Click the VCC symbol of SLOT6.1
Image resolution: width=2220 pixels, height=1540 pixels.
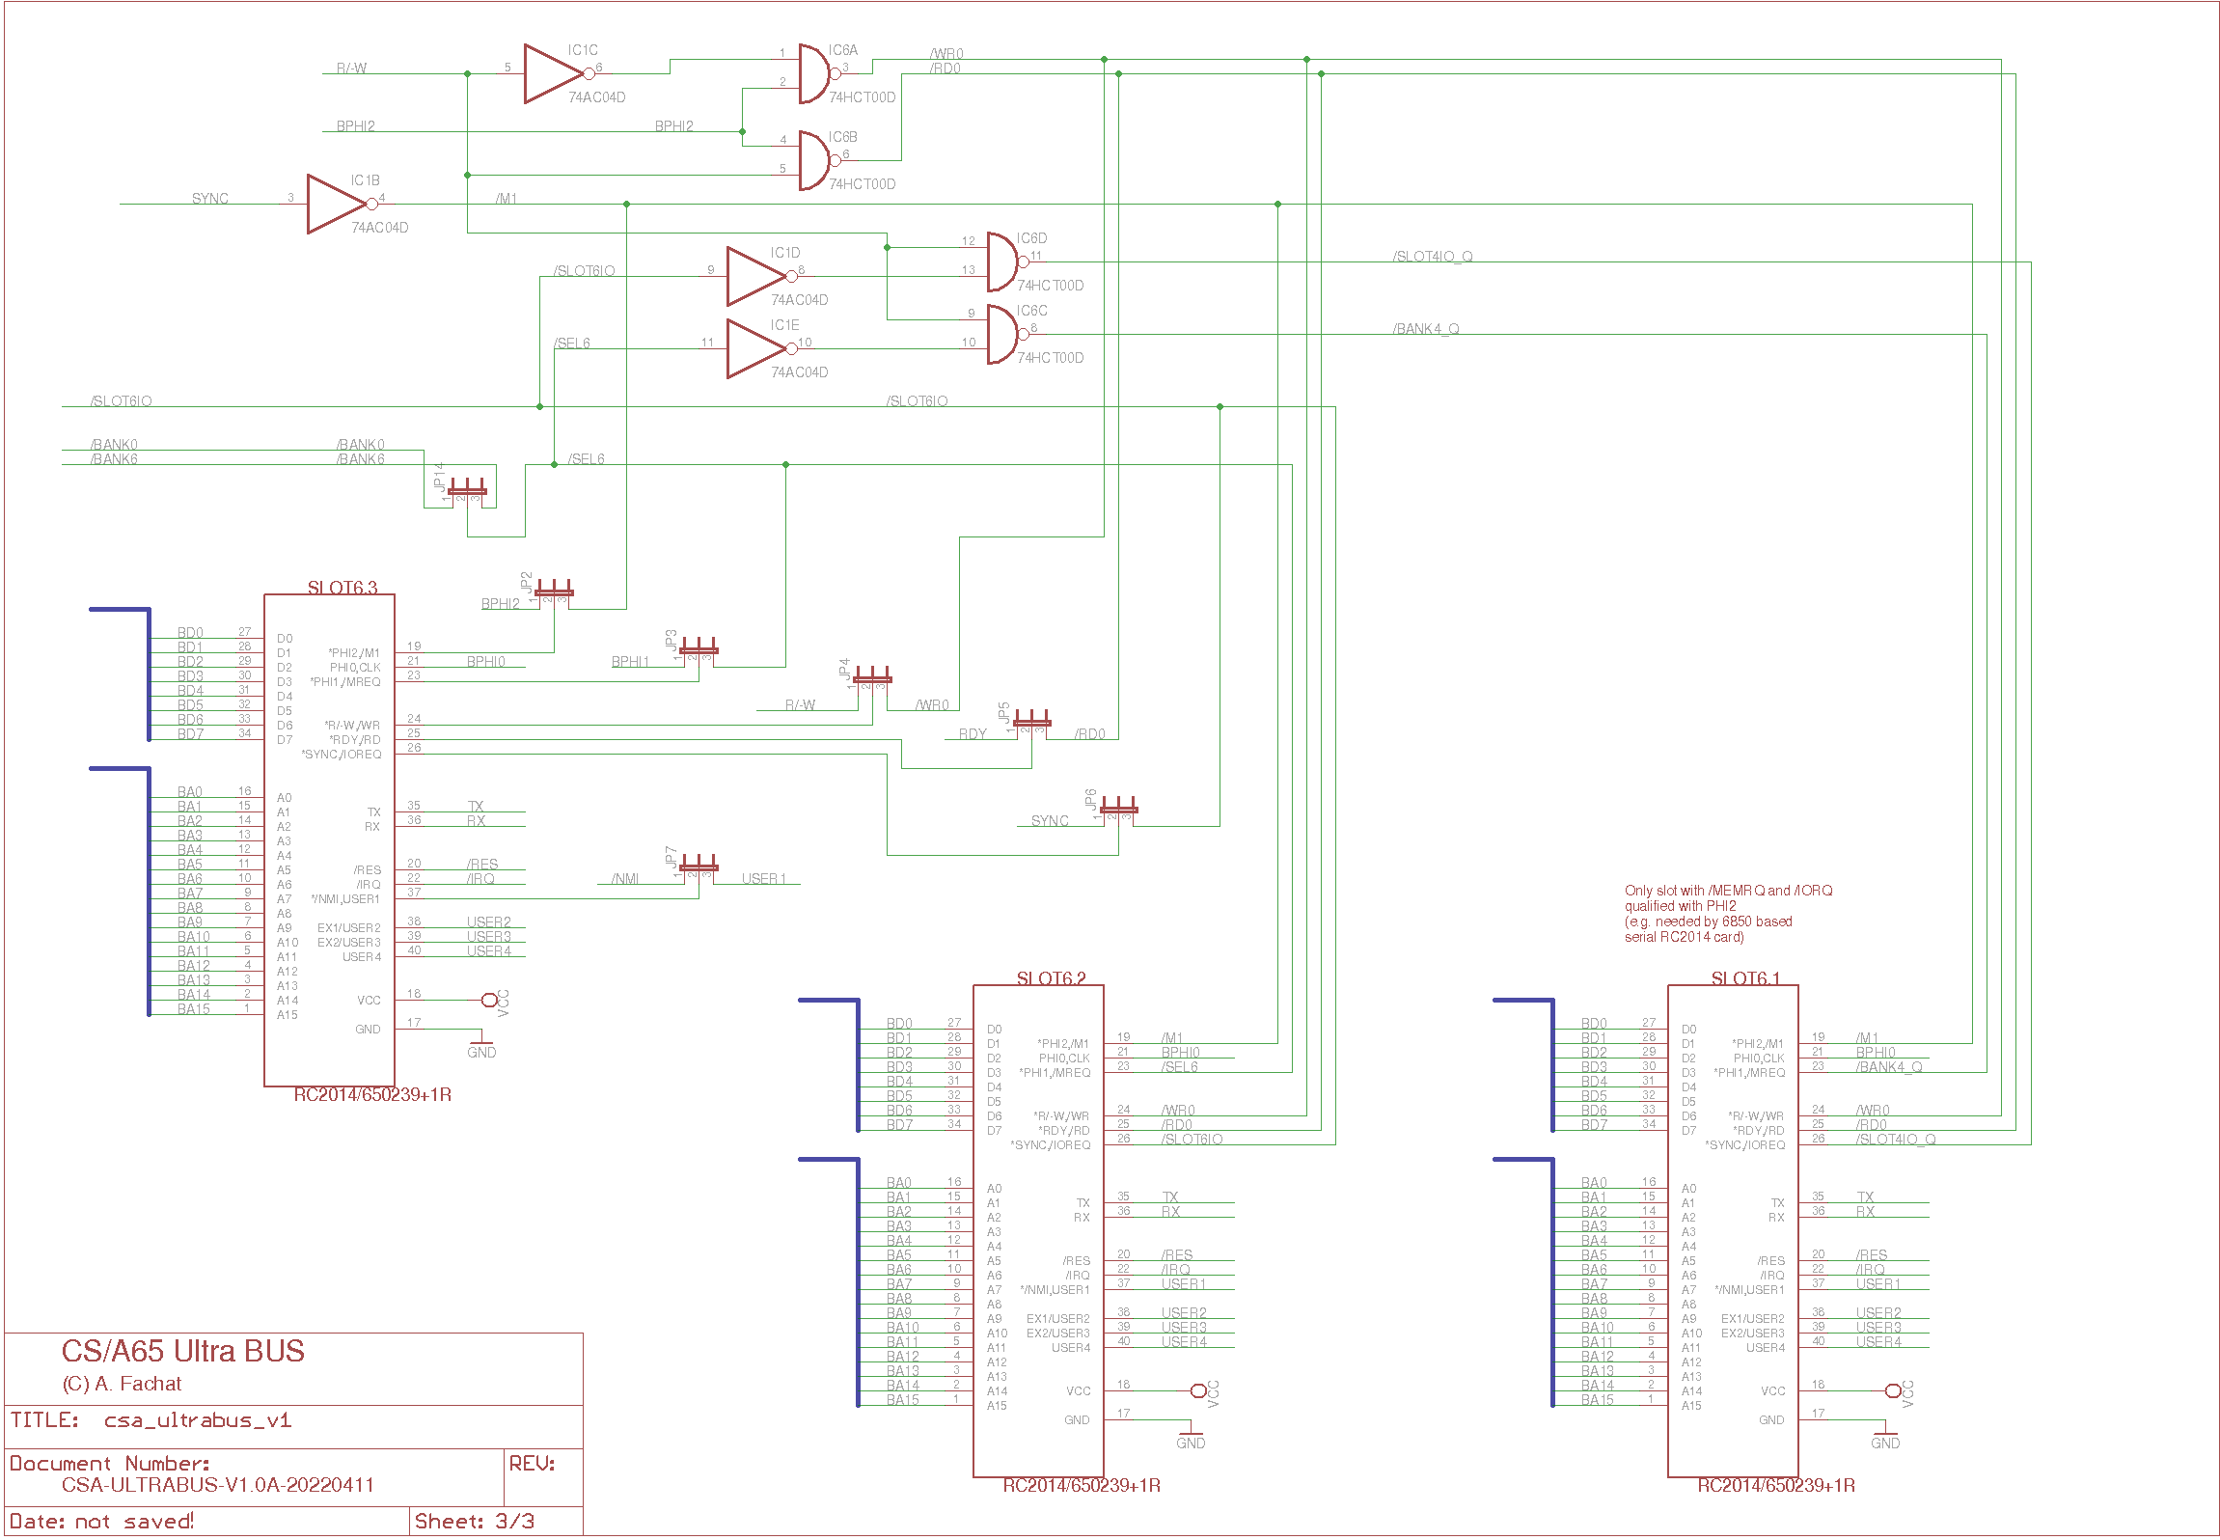click(x=1895, y=1390)
